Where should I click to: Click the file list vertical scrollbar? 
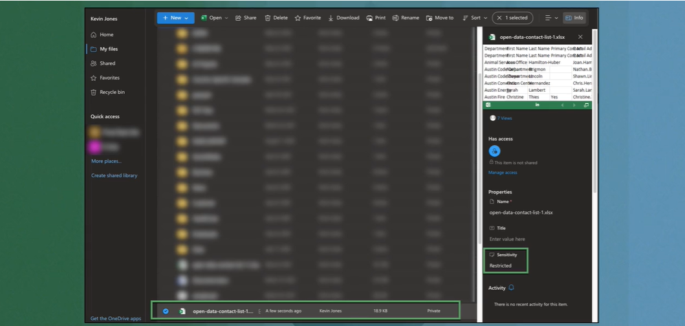click(x=479, y=129)
